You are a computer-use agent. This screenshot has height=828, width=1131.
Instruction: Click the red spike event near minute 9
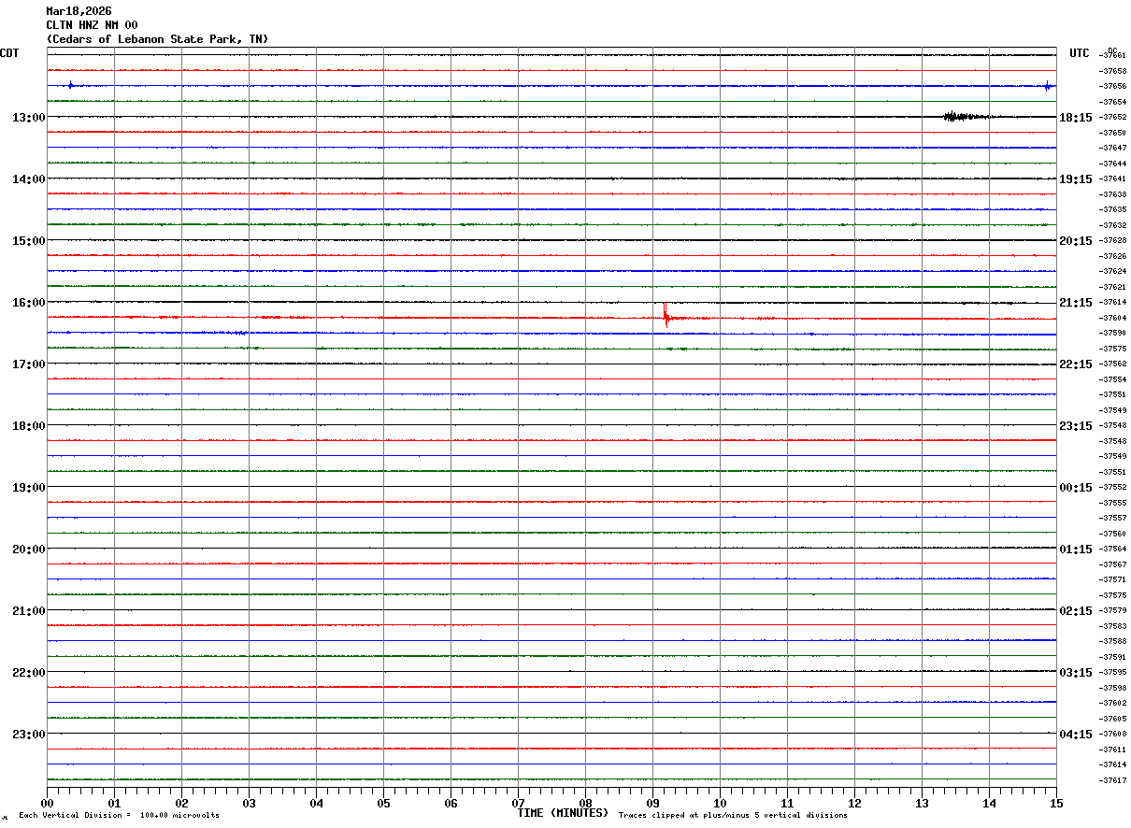tap(666, 313)
